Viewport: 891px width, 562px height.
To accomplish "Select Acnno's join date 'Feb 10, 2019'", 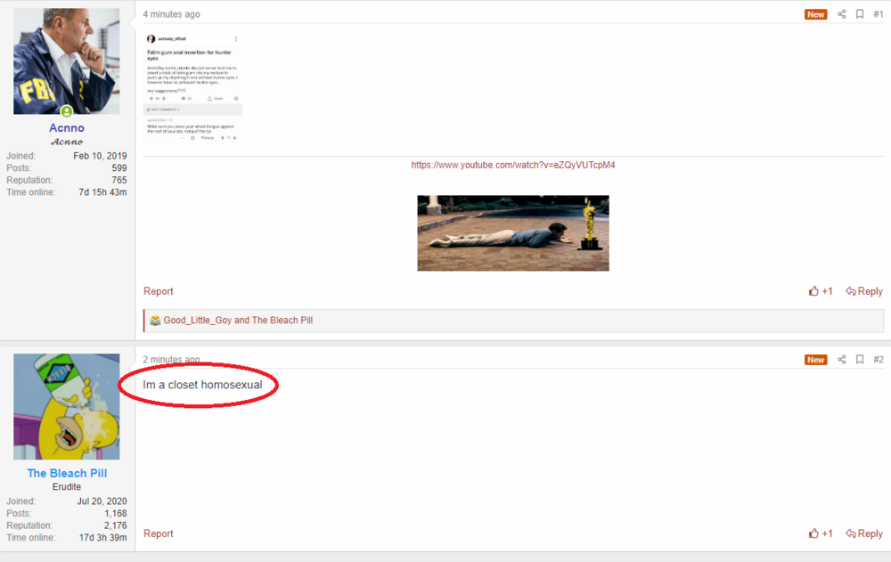I will tap(100, 156).
